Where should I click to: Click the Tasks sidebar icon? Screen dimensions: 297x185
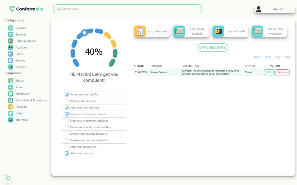pyautogui.click(x=11, y=87)
